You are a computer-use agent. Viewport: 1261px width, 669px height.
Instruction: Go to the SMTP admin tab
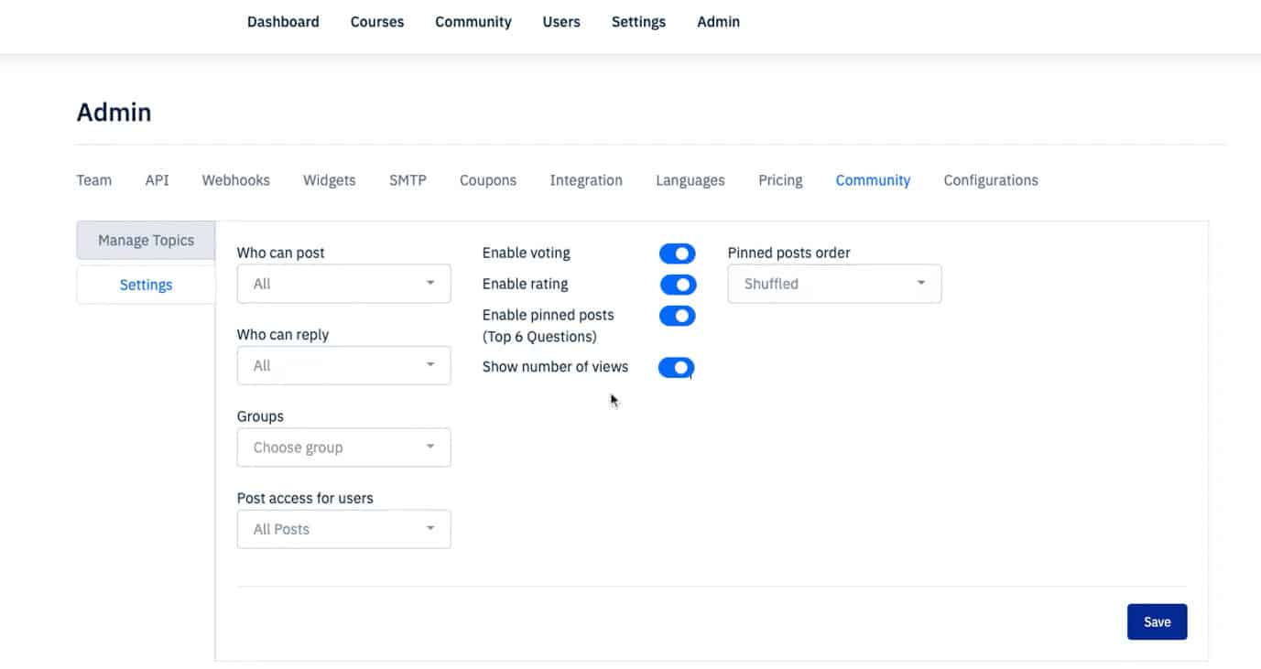click(x=408, y=180)
